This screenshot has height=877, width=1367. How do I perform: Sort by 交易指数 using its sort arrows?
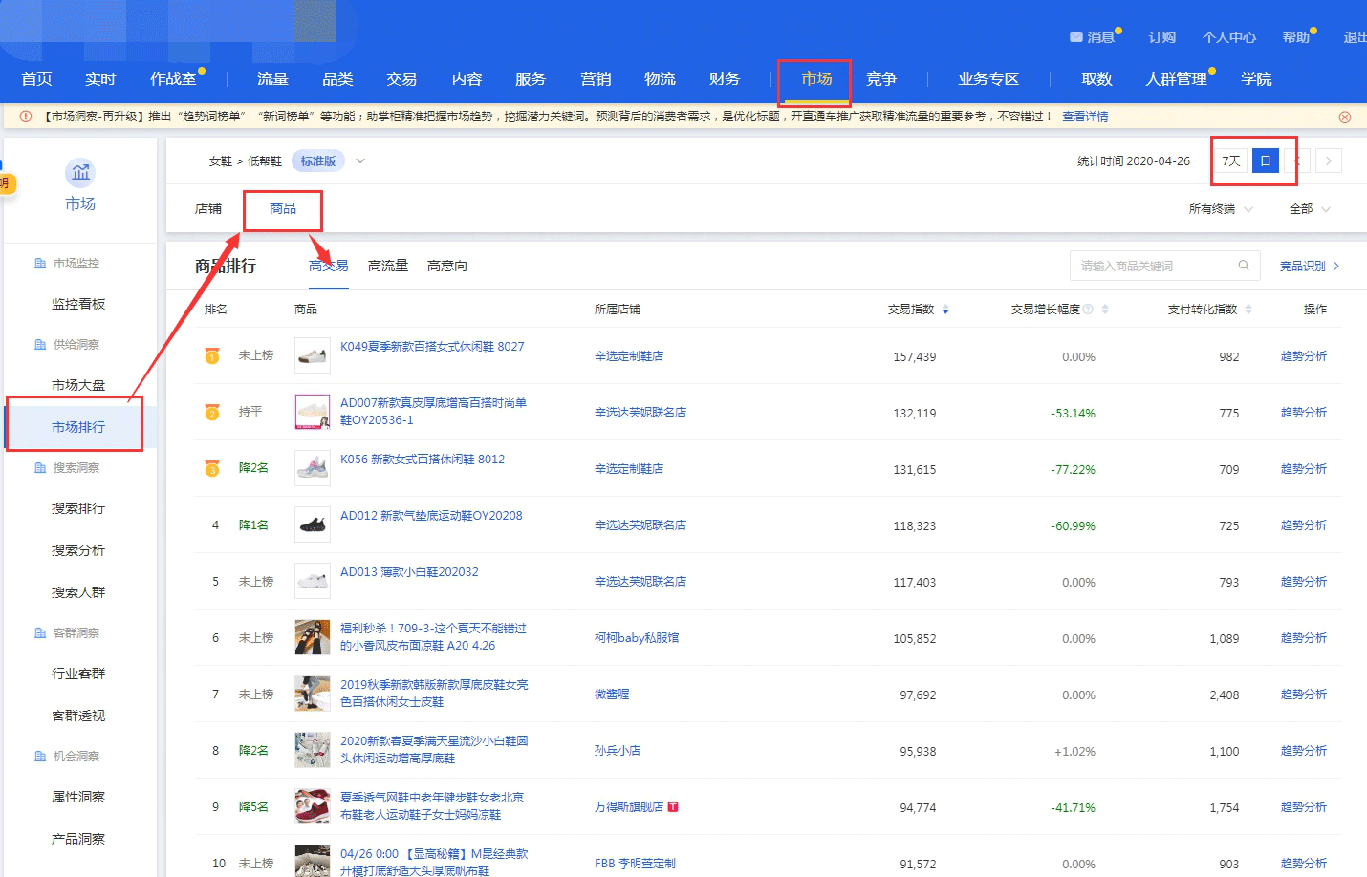945,310
